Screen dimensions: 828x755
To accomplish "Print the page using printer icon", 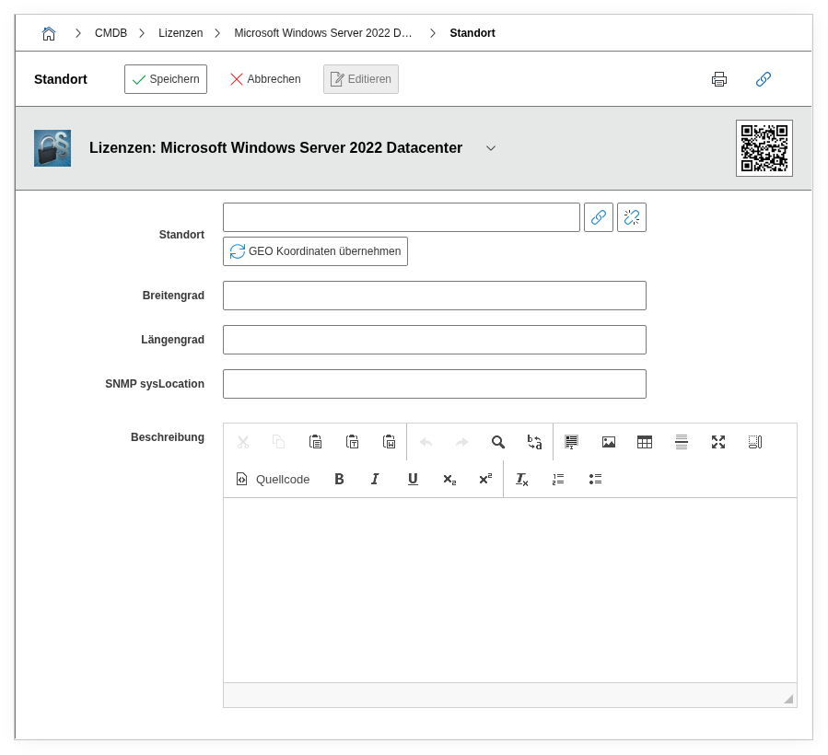I will pyautogui.click(x=719, y=79).
